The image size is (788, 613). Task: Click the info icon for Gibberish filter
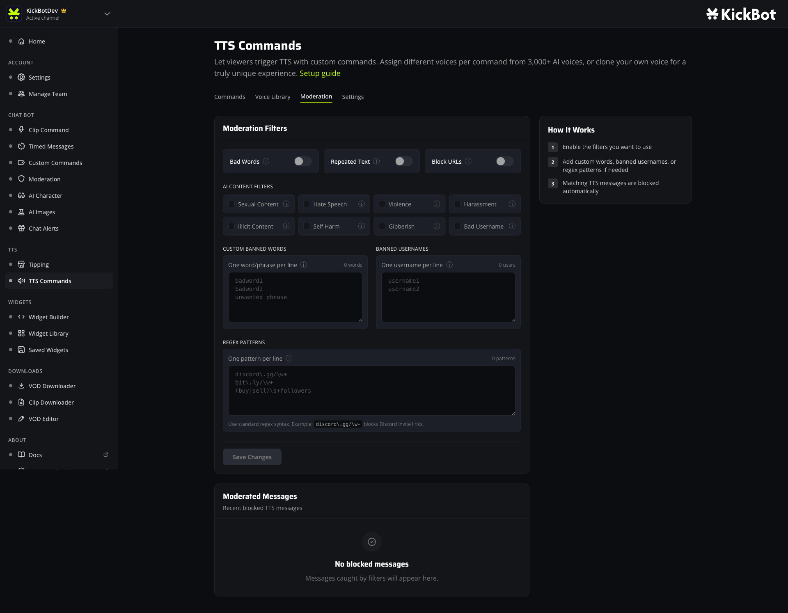pos(437,226)
